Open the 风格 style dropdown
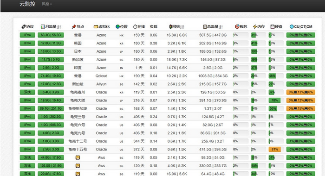 click(46, 4)
